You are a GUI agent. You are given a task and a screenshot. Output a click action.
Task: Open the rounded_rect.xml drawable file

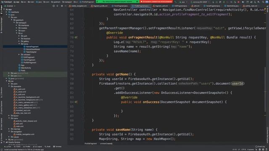click(x=22, y=110)
